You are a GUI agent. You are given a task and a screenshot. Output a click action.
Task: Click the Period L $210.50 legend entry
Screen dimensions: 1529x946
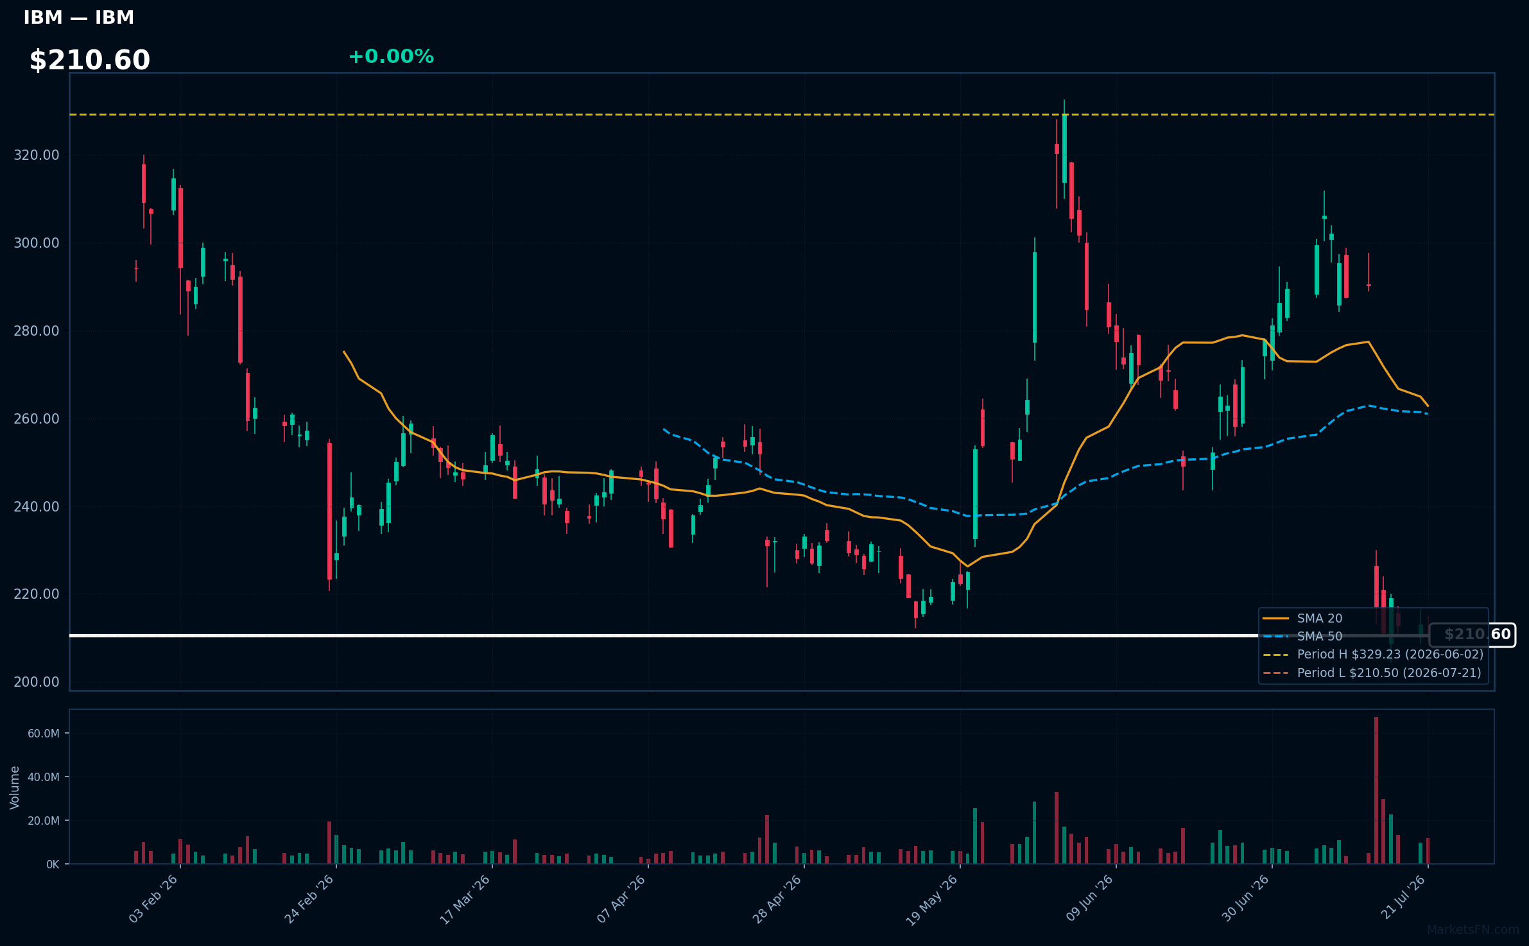point(1372,673)
